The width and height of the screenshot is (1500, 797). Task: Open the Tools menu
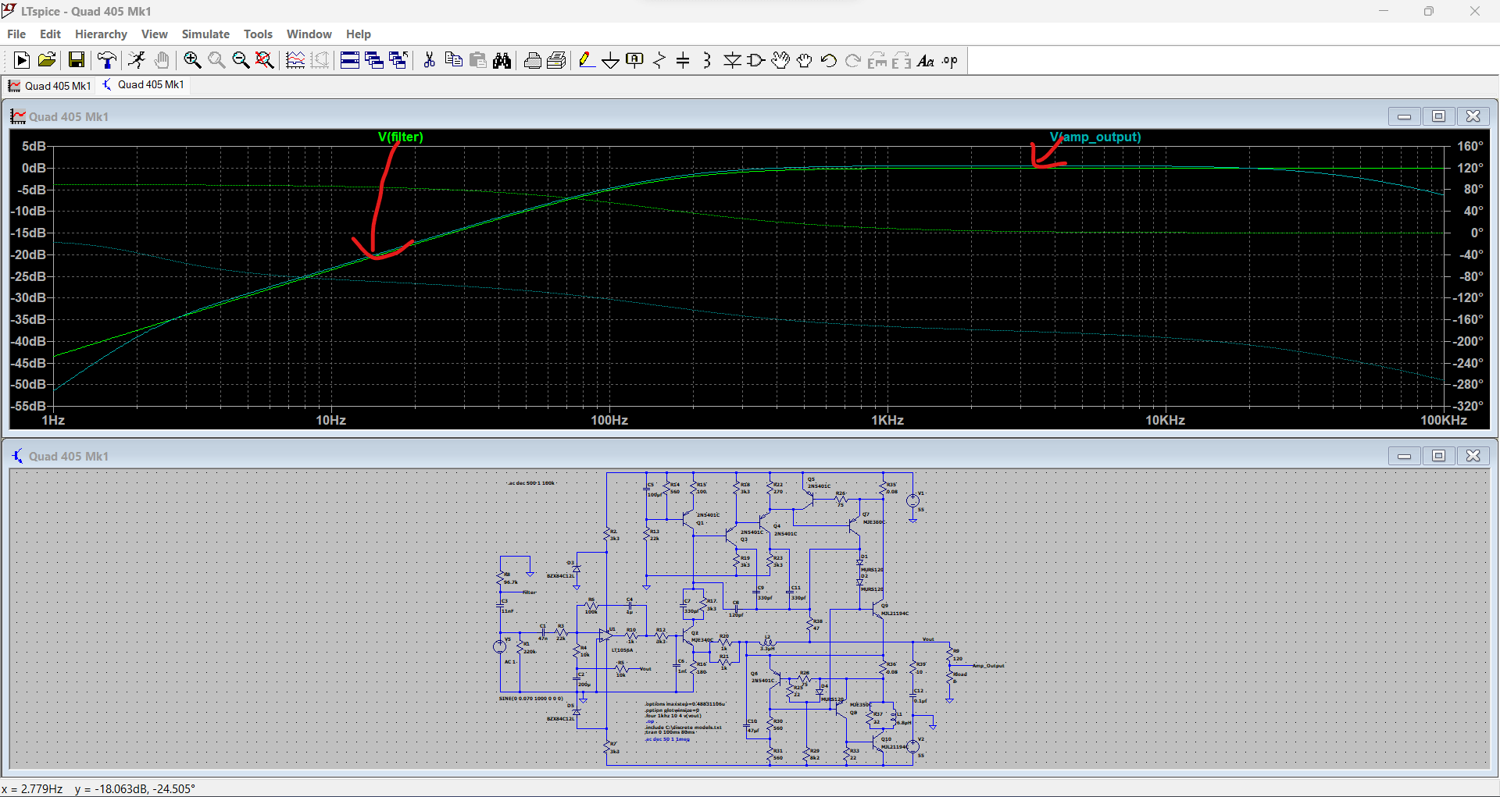pos(258,34)
